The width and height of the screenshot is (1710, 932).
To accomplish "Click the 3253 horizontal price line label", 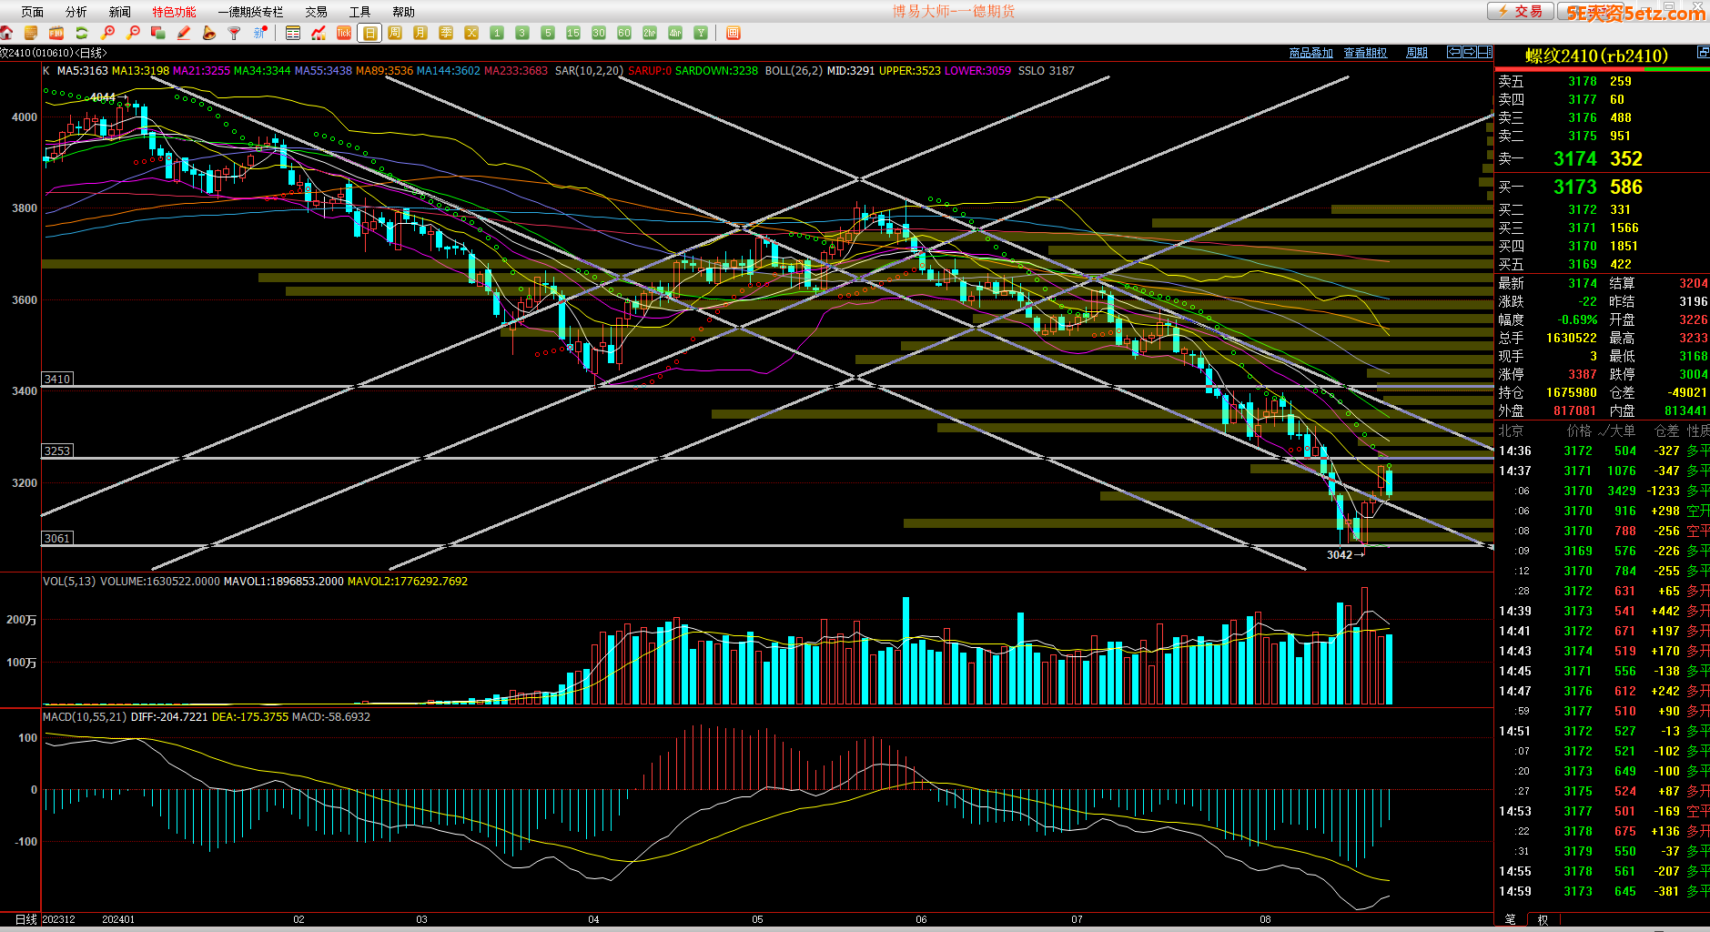I will pos(57,451).
